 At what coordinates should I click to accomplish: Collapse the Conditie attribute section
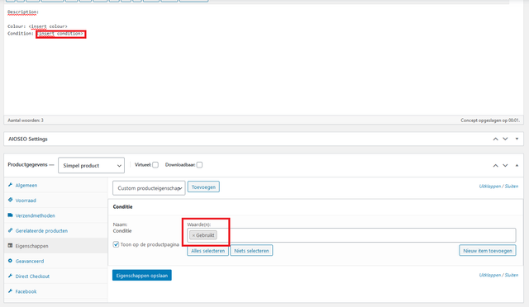(x=316, y=206)
